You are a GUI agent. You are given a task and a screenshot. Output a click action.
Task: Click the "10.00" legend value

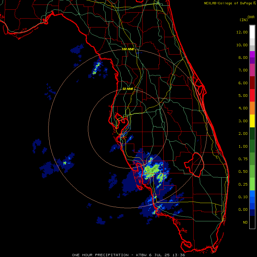242,45
